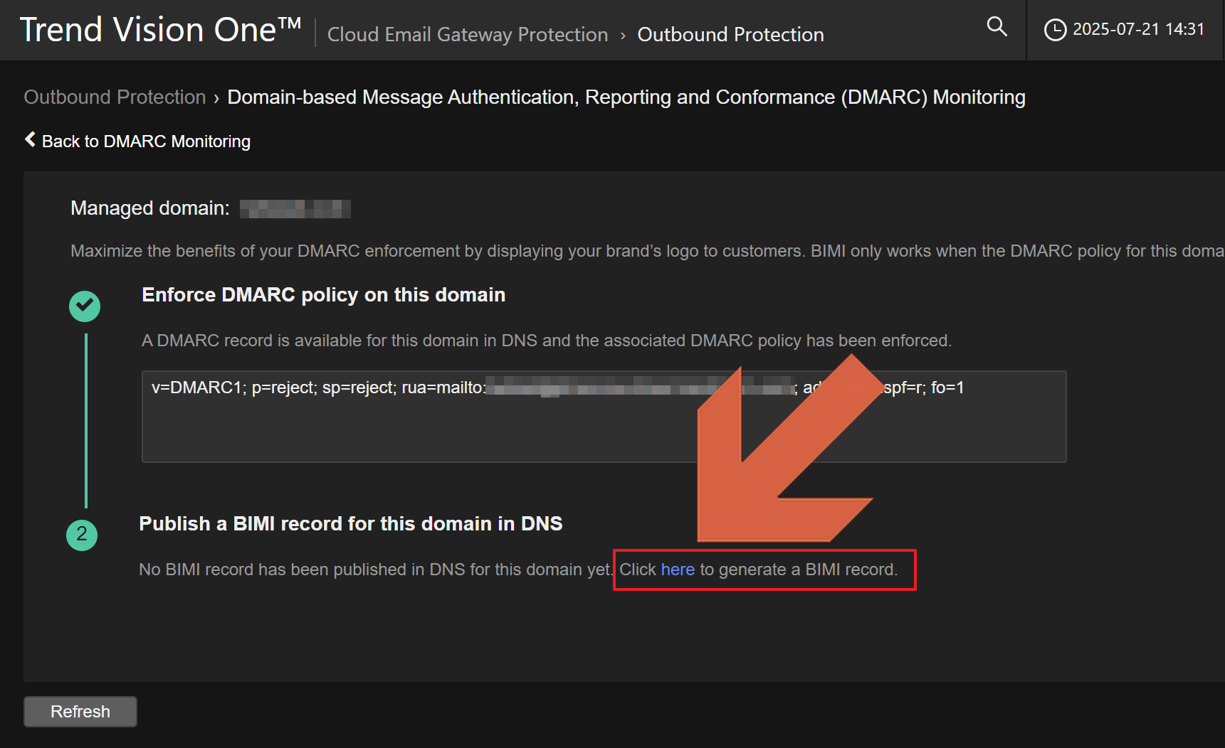1225x748 pixels.
Task: Click 'here' to generate a BIMI record
Action: [x=678, y=570]
